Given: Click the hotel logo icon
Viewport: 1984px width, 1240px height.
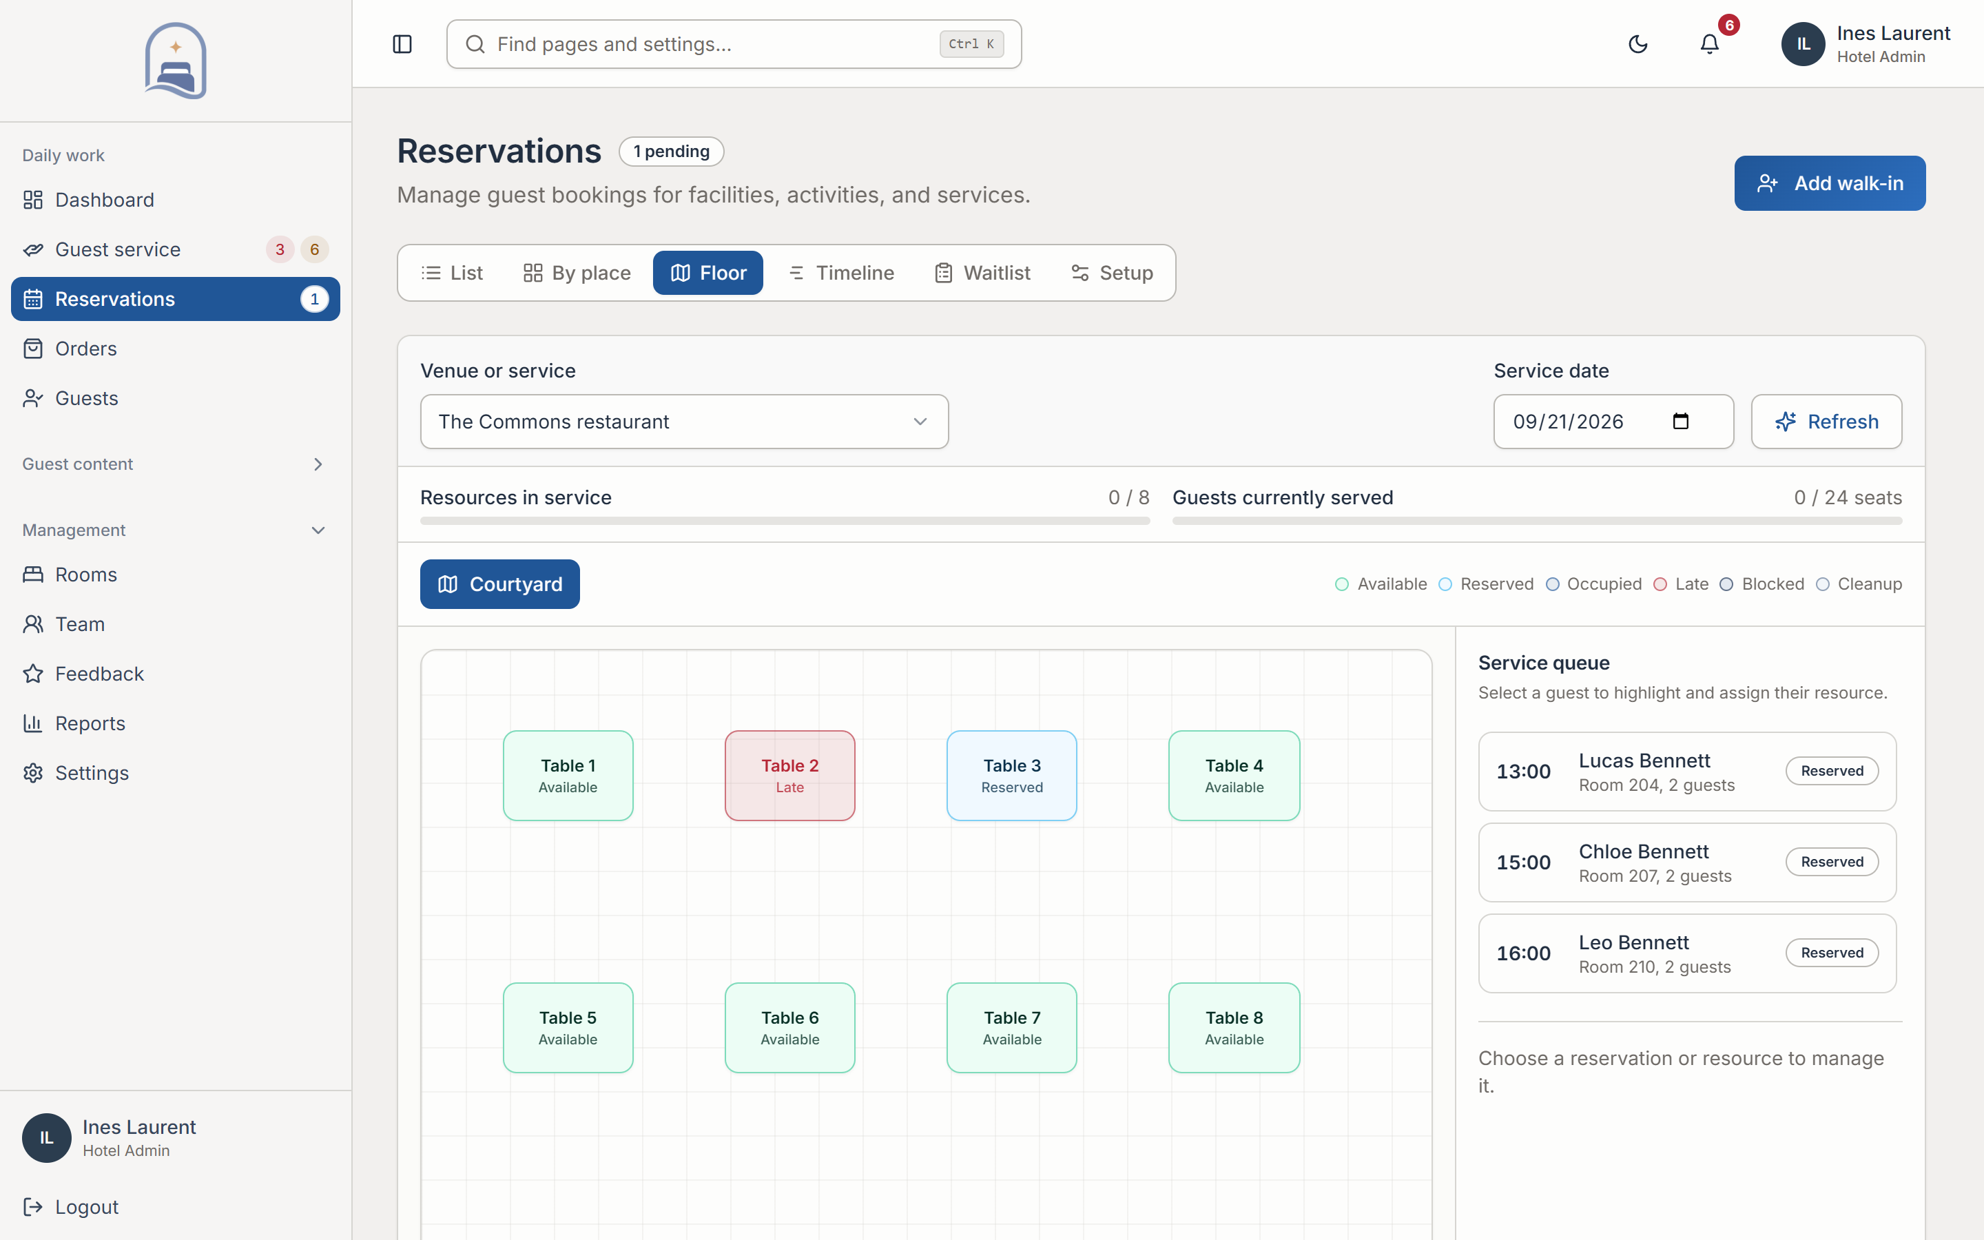Looking at the screenshot, I should click(x=176, y=61).
